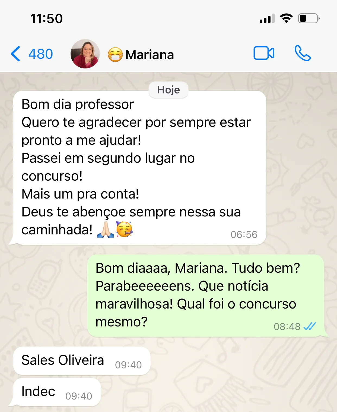
Task: Tap the 06:56 timestamp on first message
Action: 244,234
